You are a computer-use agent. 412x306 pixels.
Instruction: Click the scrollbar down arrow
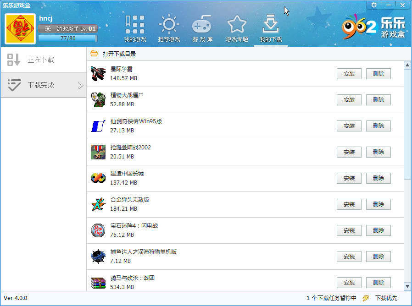407,286
